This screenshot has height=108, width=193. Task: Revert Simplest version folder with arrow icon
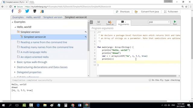point(86,32)
